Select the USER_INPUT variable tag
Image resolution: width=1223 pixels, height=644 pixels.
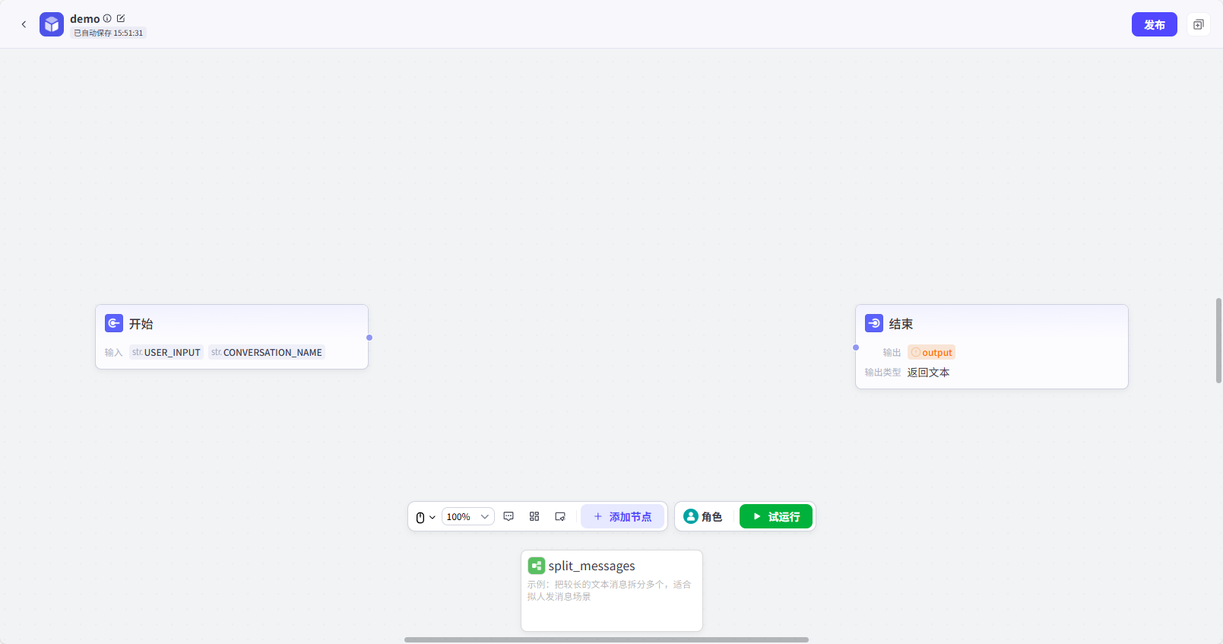pos(166,353)
